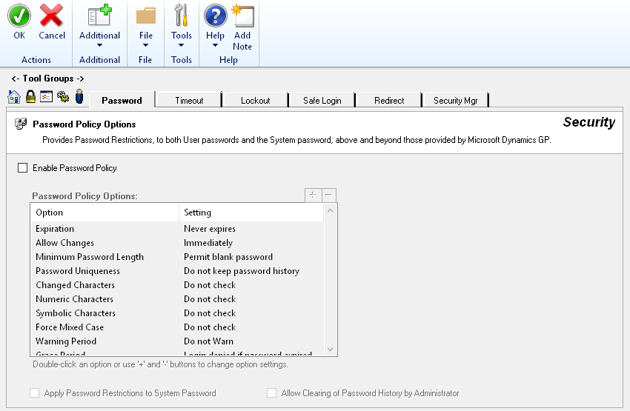Click the red Cancel X icon
Image resolution: width=630 pixels, height=411 pixels.
pyautogui.click(x=52, y=16)
